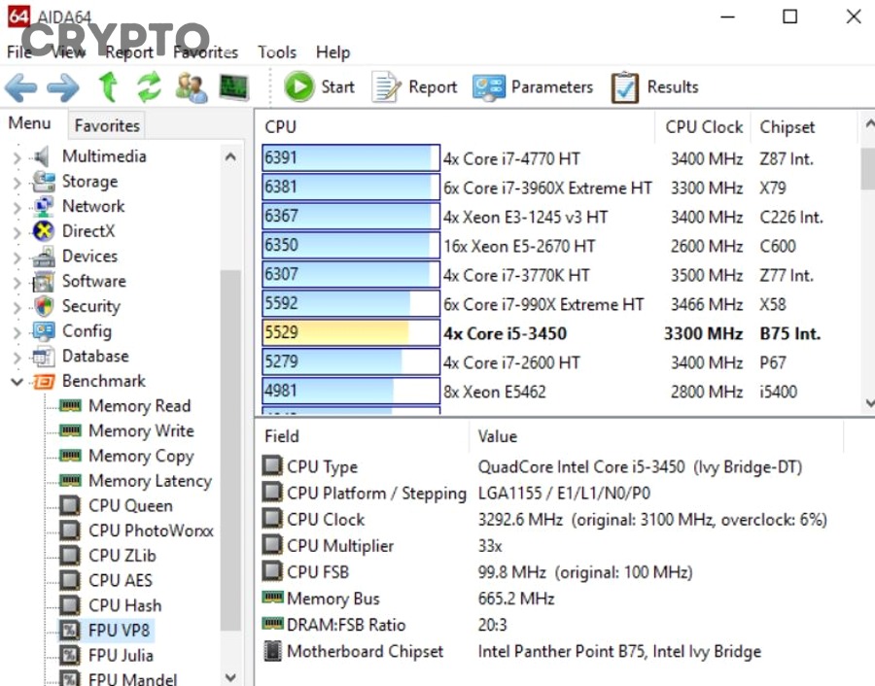
Task: Select the highlighted 5529 score bar
Action: 351,332
